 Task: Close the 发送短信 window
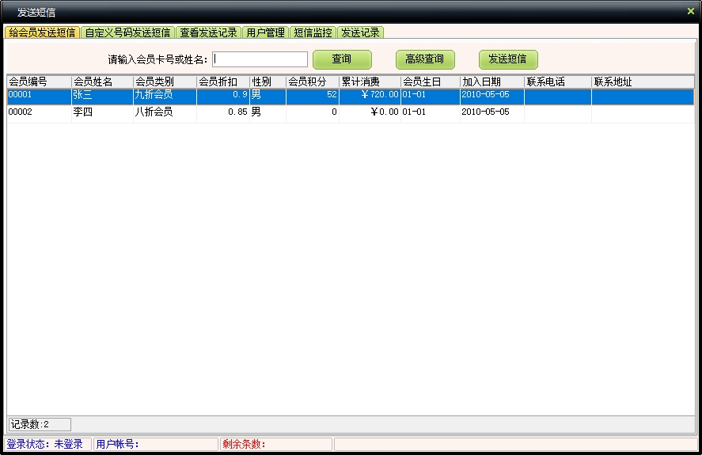[690, 11]
